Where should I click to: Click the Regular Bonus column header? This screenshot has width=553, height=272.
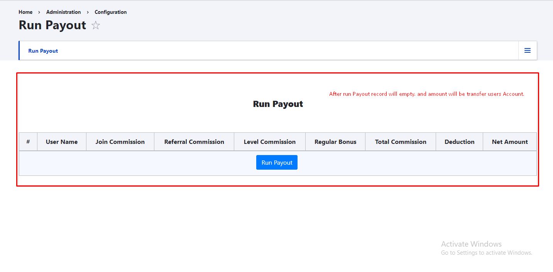coord(335,142)
